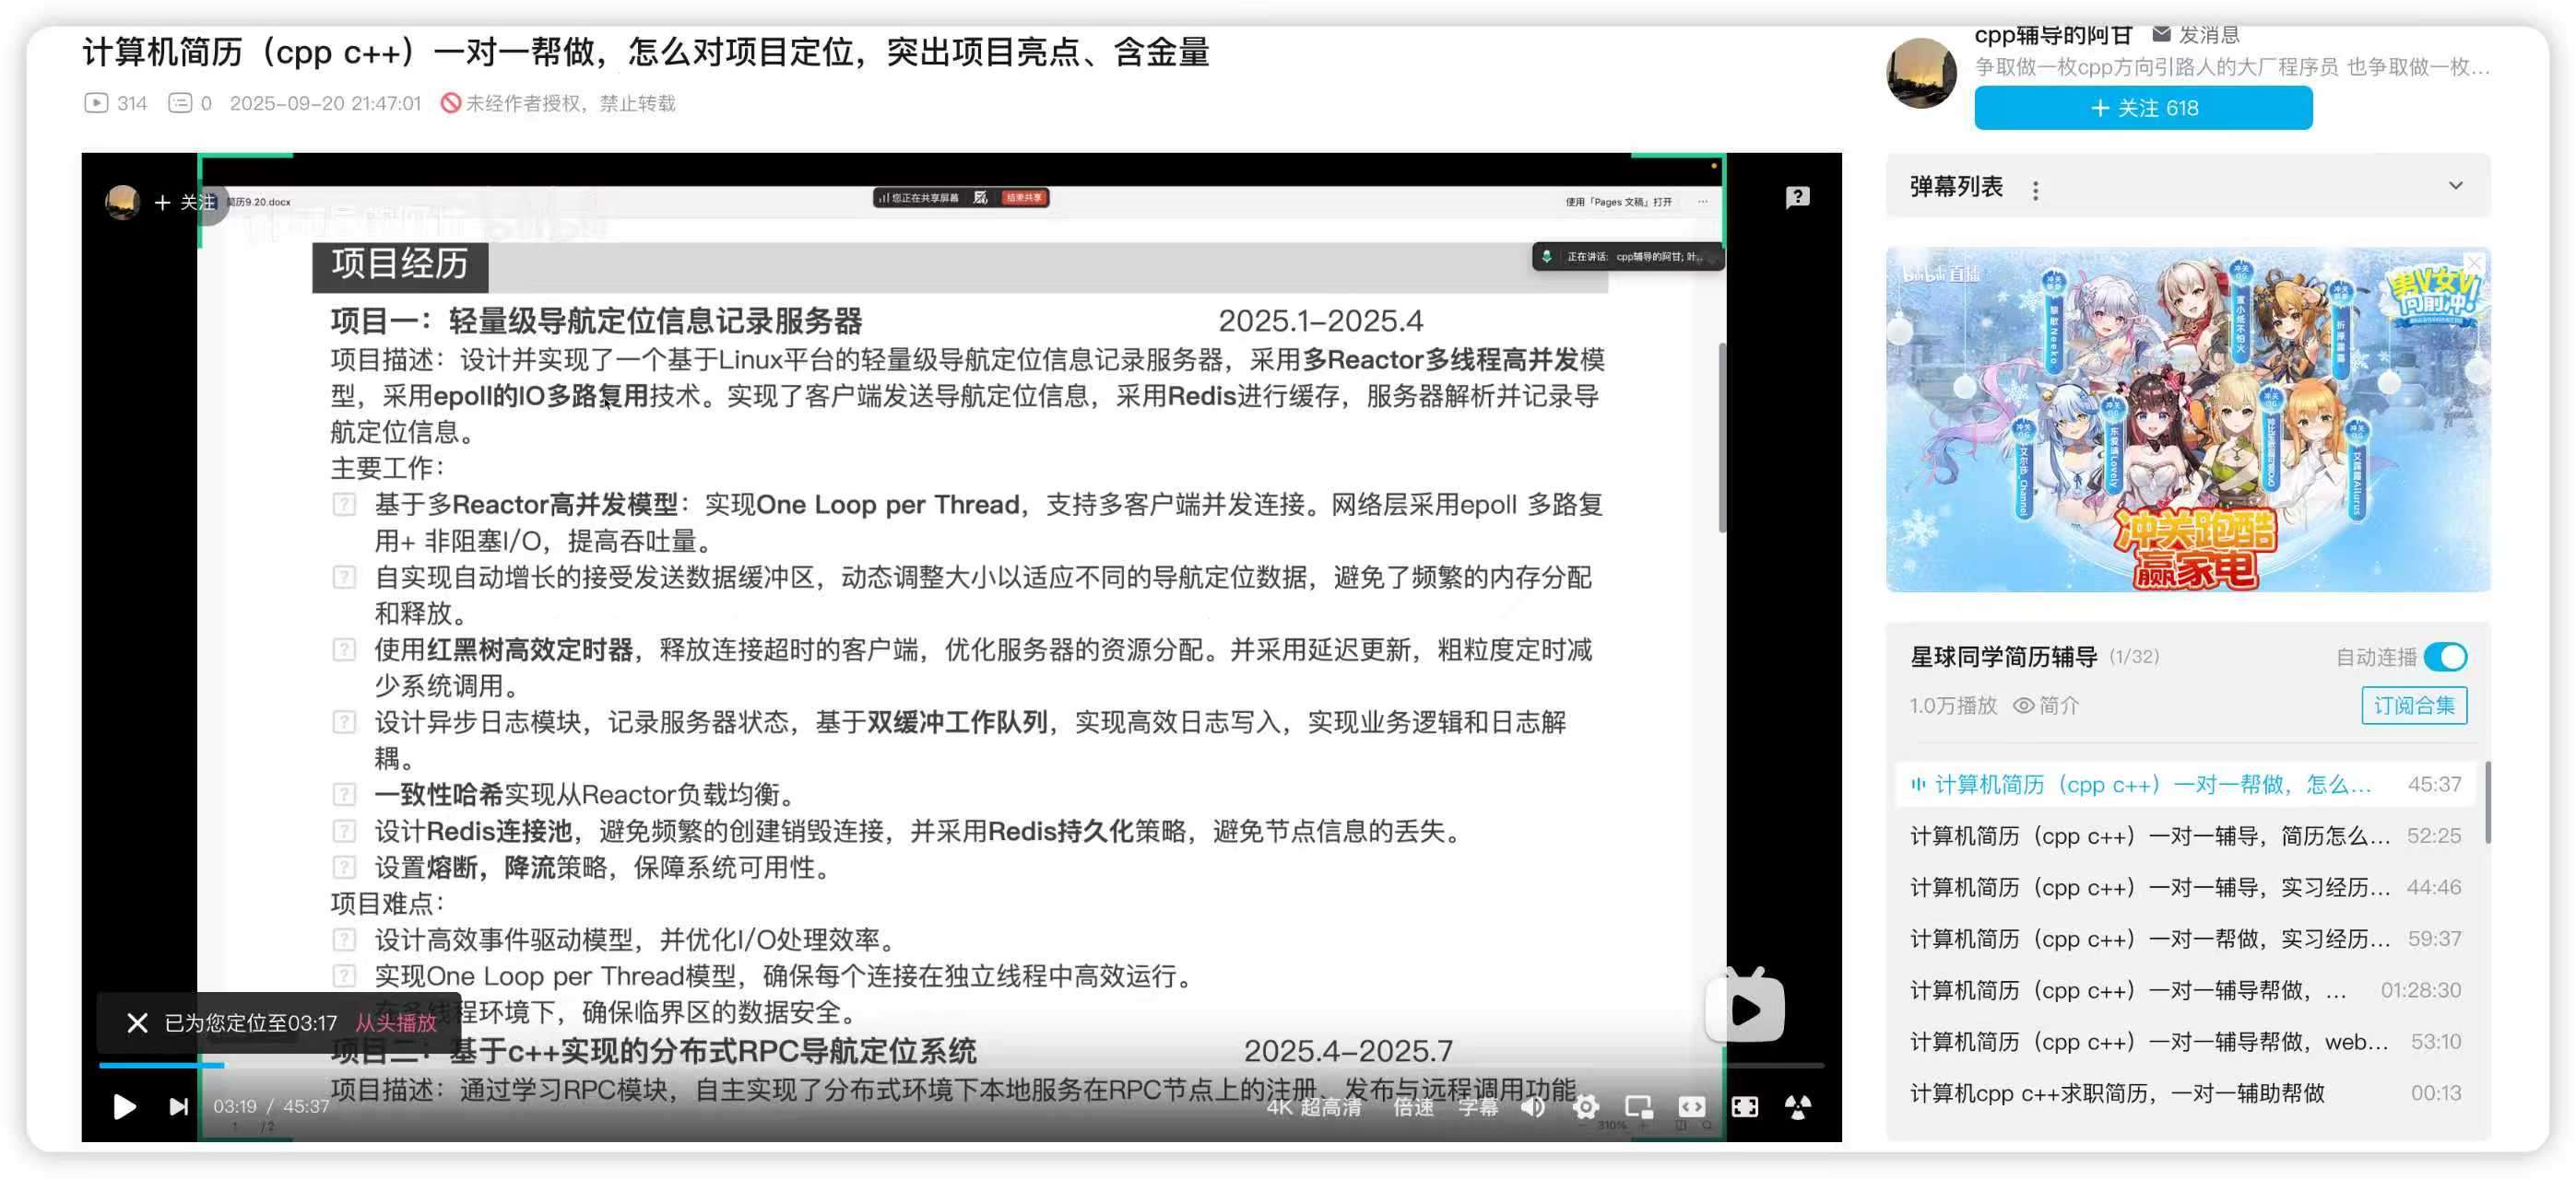Enable picture-in-picture mode

[x=1639, y=1106]
